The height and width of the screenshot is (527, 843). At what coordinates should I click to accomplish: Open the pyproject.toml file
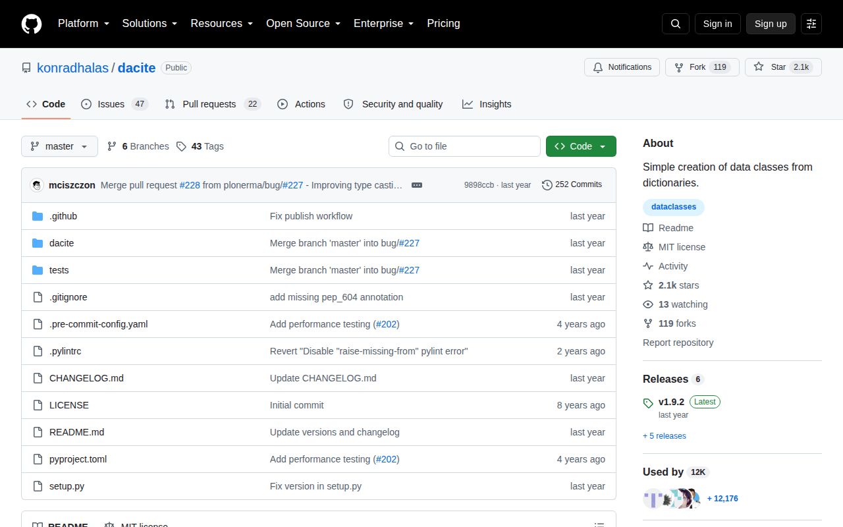coord(78,459)
